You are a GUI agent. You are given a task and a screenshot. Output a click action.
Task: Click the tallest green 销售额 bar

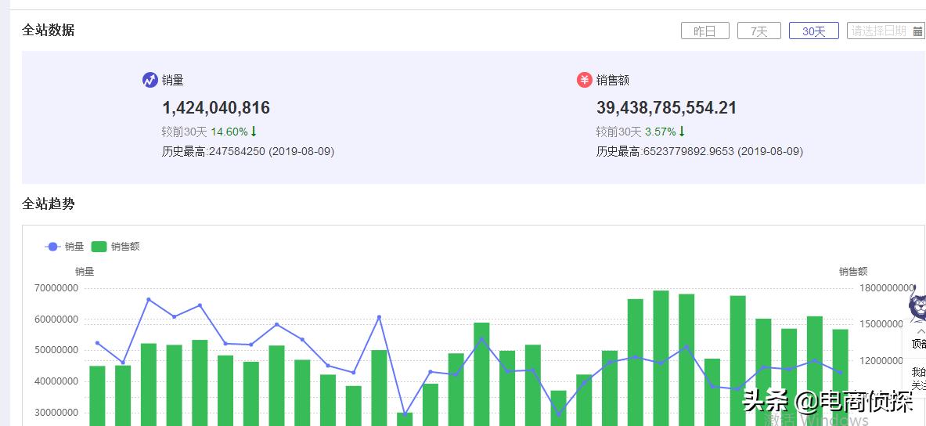tap(661, 352)
